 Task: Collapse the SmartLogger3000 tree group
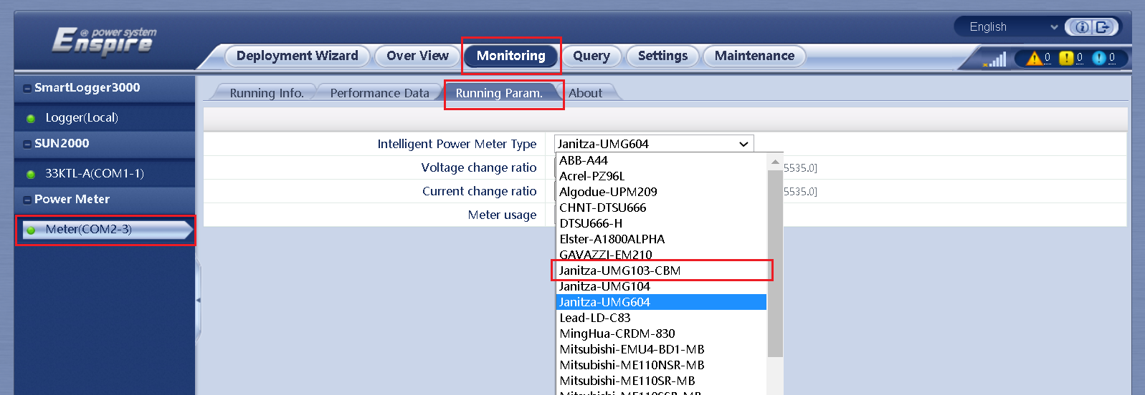27,89
